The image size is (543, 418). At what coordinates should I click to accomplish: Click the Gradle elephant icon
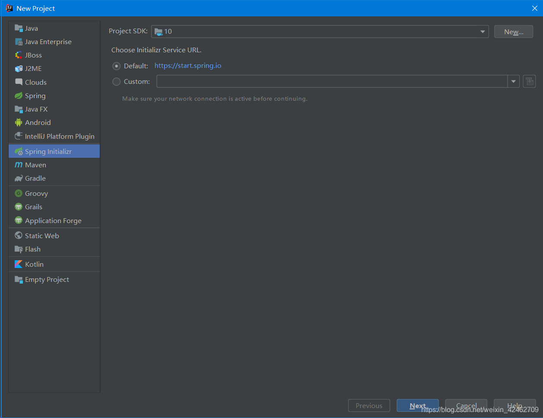point(19,178)
